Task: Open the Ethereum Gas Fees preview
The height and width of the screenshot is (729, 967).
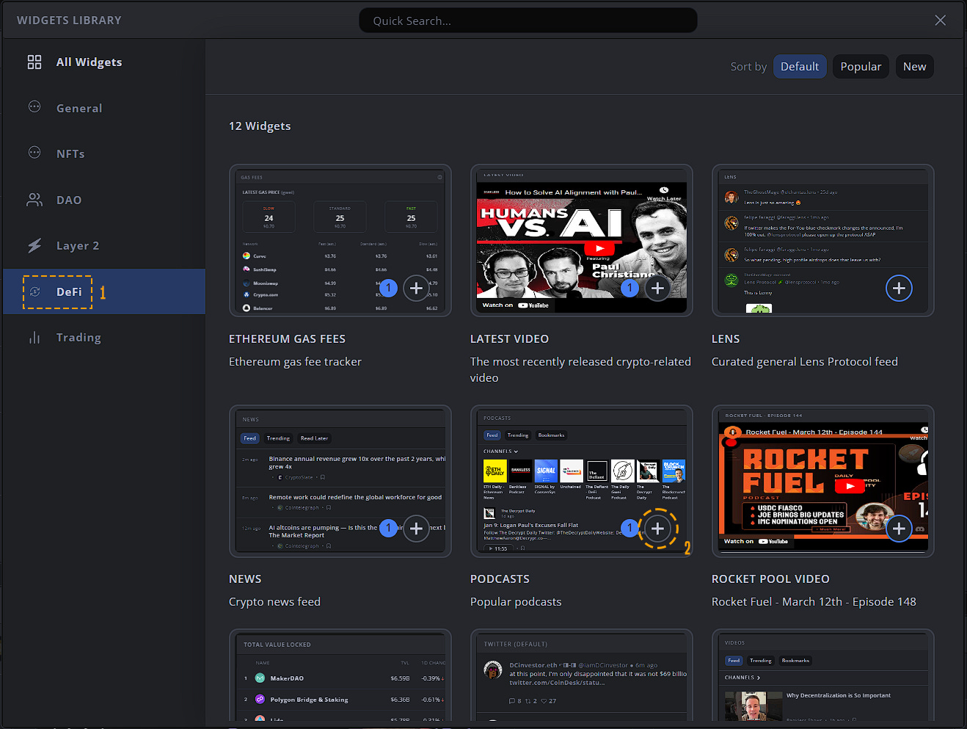Action: [x=340, y=241]
